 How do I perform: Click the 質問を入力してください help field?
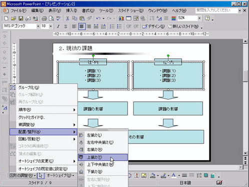coord(216,10)
